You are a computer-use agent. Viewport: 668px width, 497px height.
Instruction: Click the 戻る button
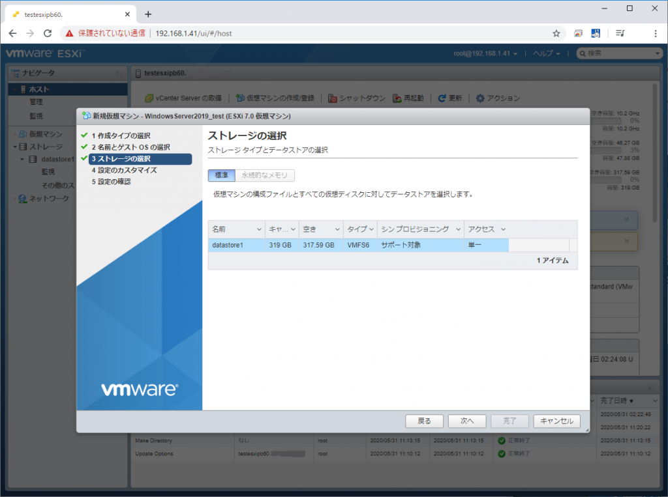(424, 421)
